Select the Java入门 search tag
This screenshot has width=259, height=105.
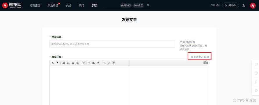[139, 6]
